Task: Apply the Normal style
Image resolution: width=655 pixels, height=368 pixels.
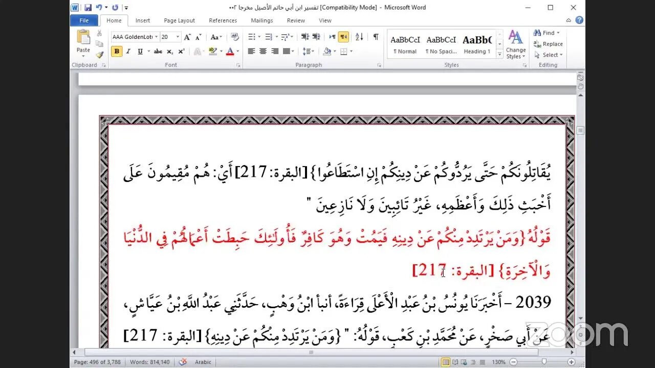Action: click(x=405, y=44)
